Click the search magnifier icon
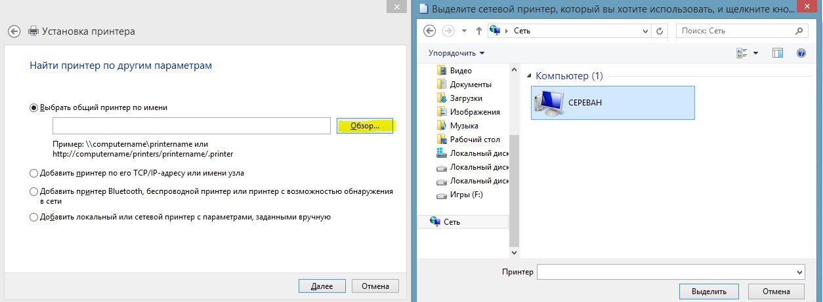Image resolution: width=823 pixels, height=302 pixels. (799, 31)
